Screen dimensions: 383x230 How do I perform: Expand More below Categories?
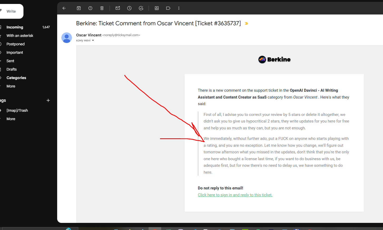tap(11, 86)
